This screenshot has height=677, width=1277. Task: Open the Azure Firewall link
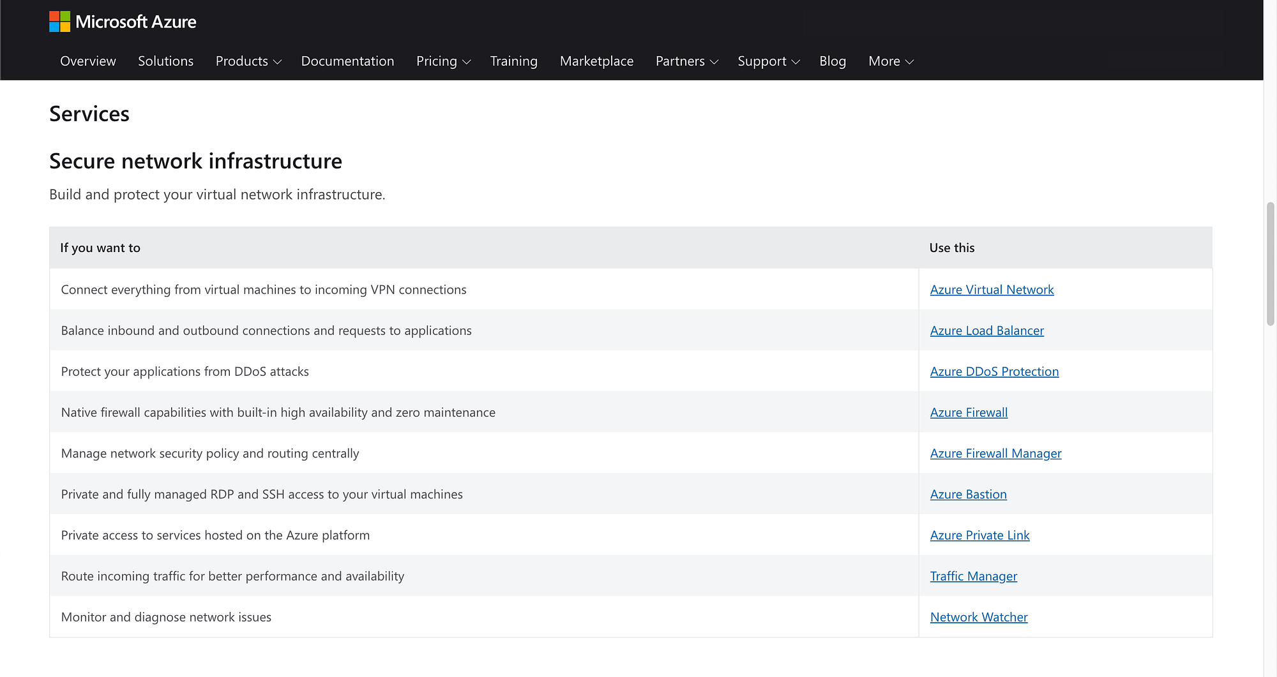click(969, 412)
